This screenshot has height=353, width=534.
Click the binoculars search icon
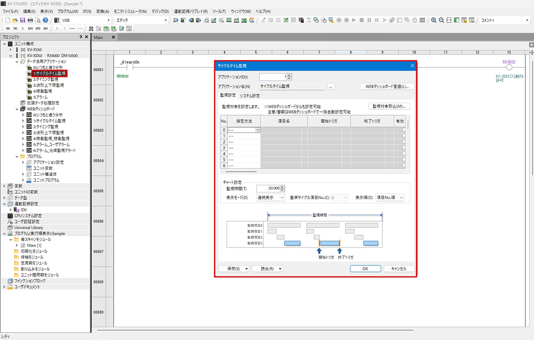91,28
